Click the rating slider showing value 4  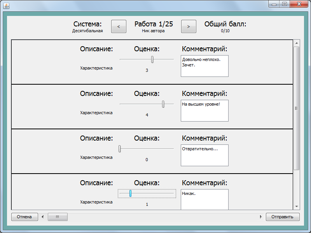pos(147,104)
